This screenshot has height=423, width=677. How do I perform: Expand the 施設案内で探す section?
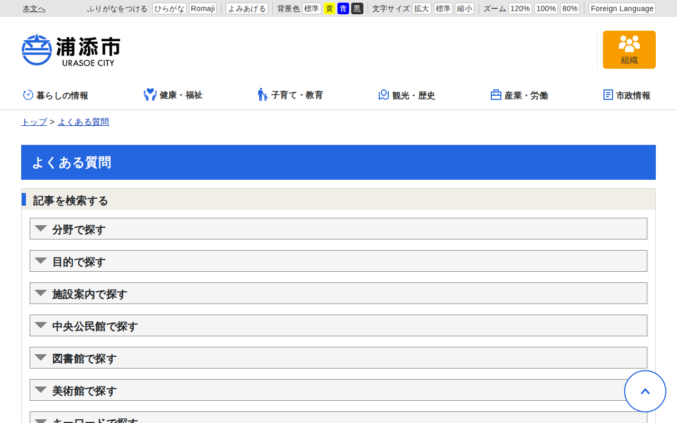pos(338,293)
